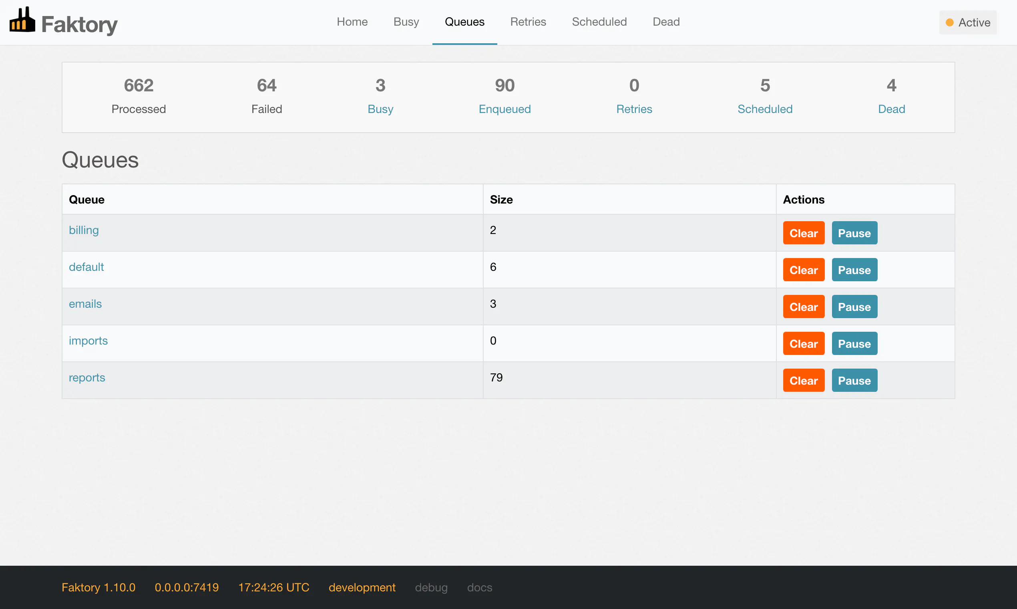Image resolution: width=1017 pixels, height=609 pixels.
Task: Clear the emails queue
Action: tap(803, 307)
